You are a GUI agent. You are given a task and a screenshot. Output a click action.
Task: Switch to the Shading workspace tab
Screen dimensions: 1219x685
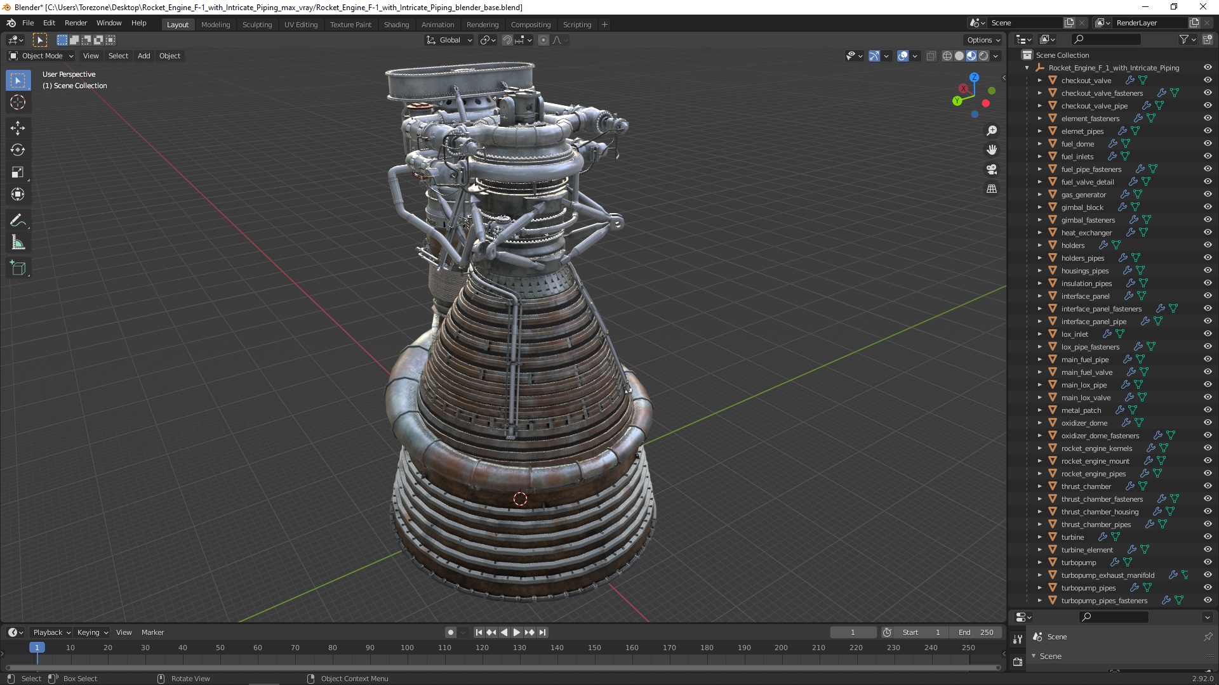pos(396,25)
